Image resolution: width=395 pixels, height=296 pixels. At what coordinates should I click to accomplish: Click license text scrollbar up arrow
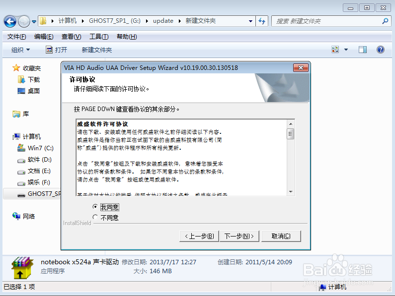click(x=291, y=124)
